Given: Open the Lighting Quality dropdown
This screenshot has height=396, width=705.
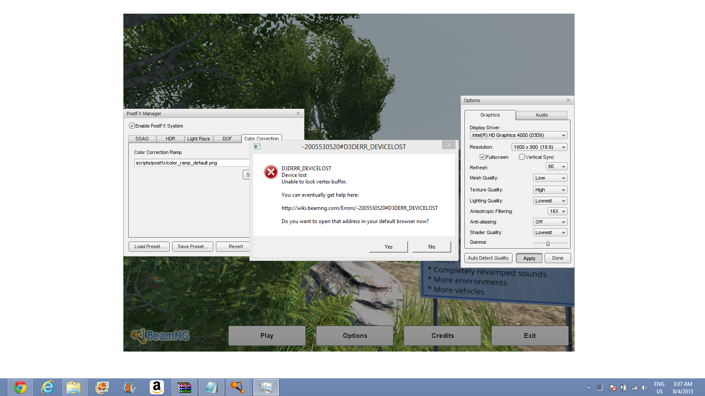Looking at the screenshot, I should point(550,201).
